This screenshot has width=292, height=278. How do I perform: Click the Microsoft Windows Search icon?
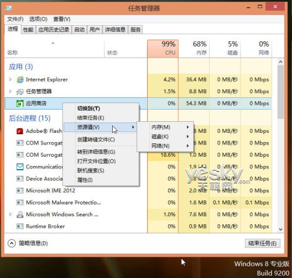click(20, 214)
